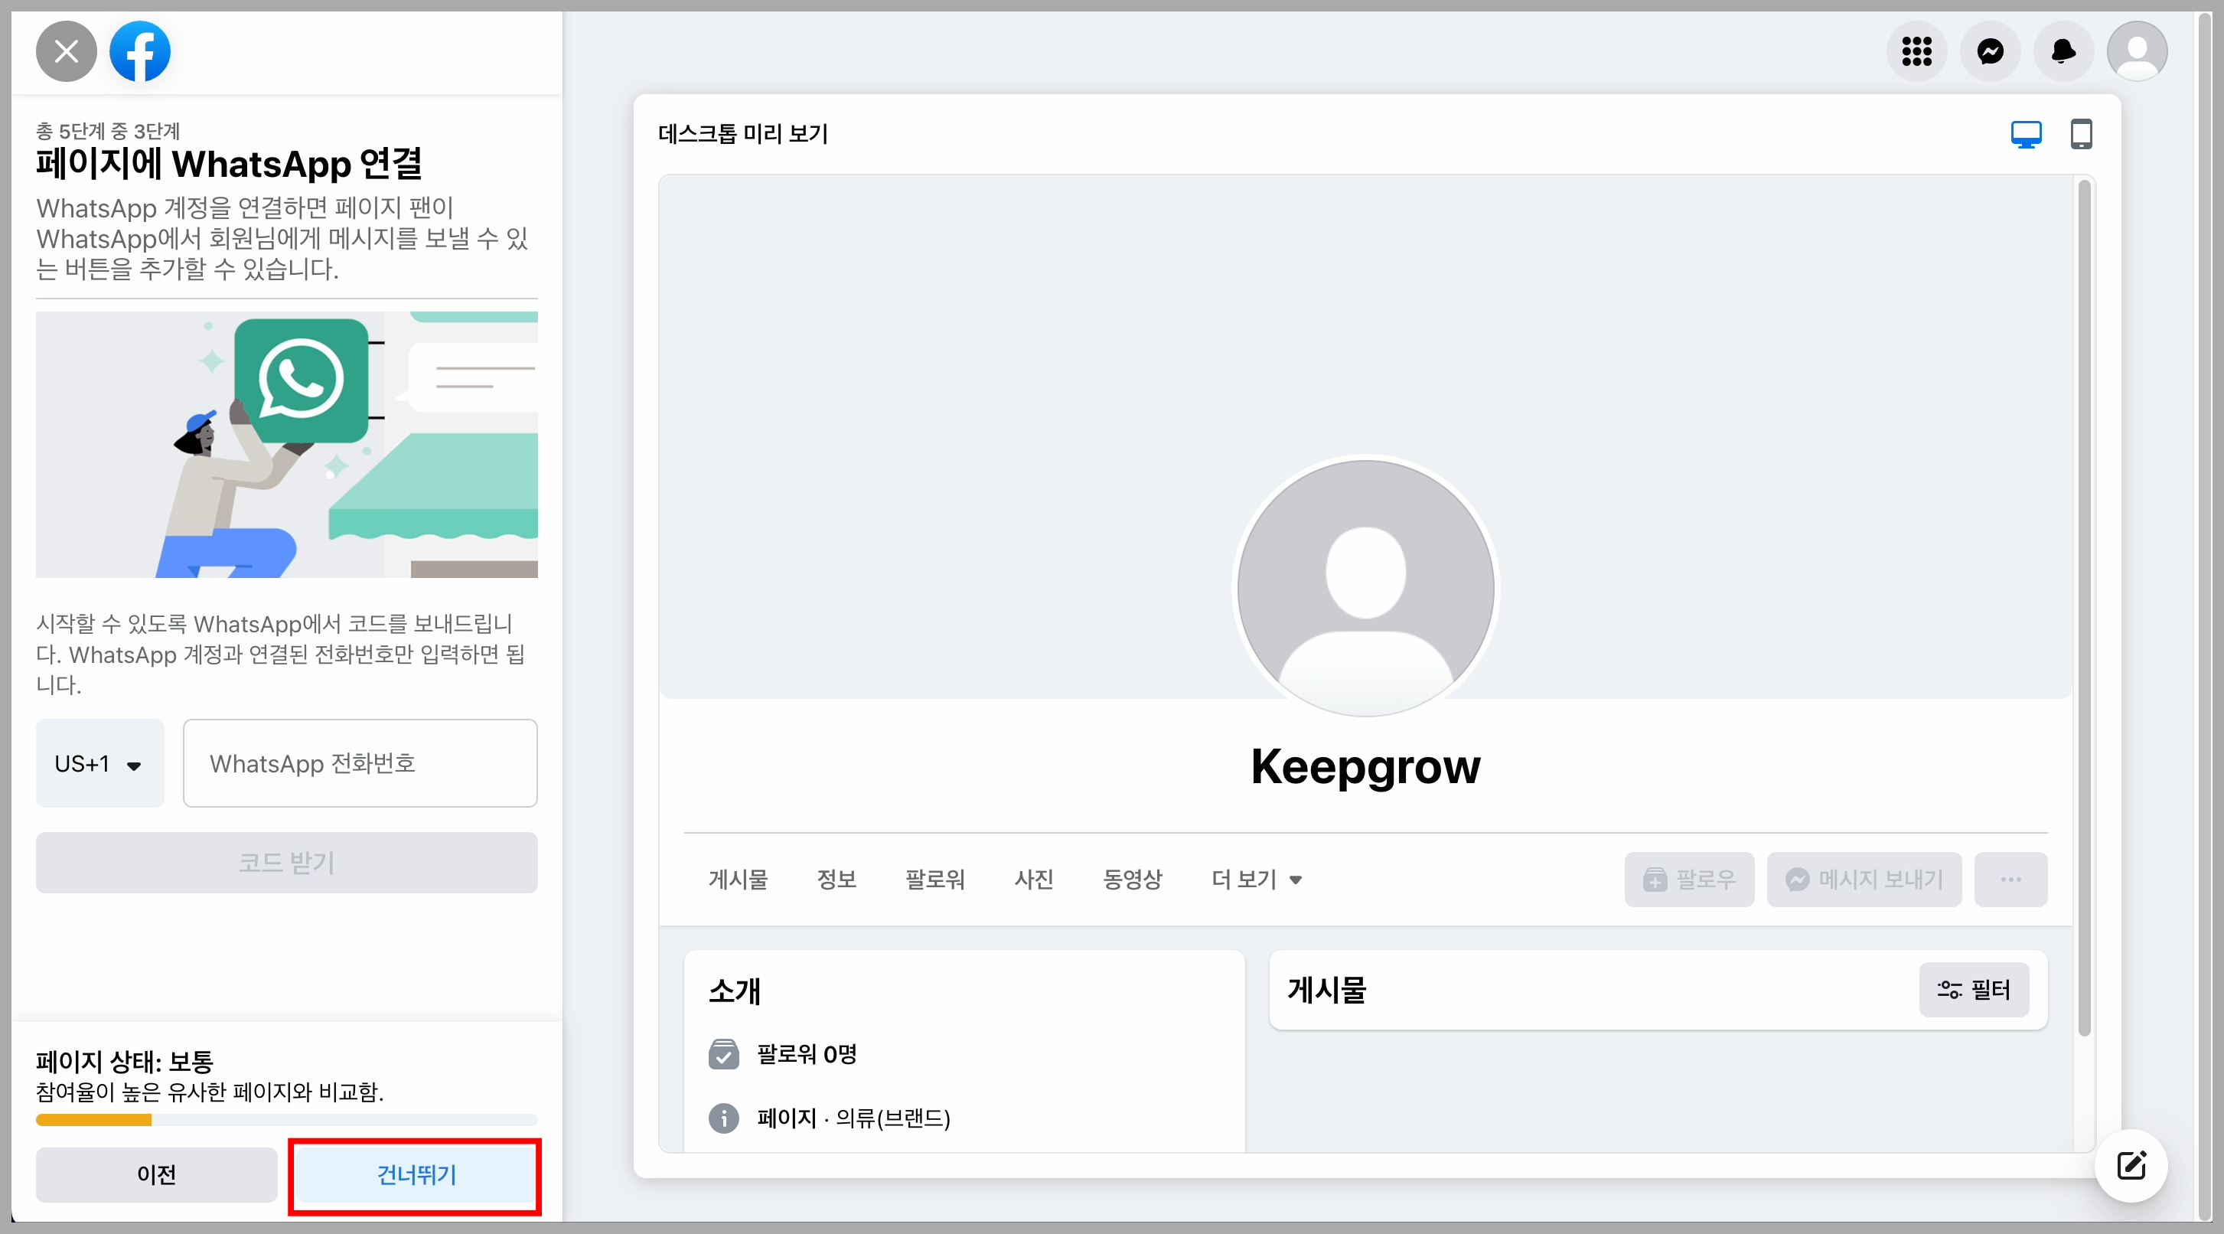Open Messenger from the top bar
The image size is (2224, 1234).
coord(1990,52)
